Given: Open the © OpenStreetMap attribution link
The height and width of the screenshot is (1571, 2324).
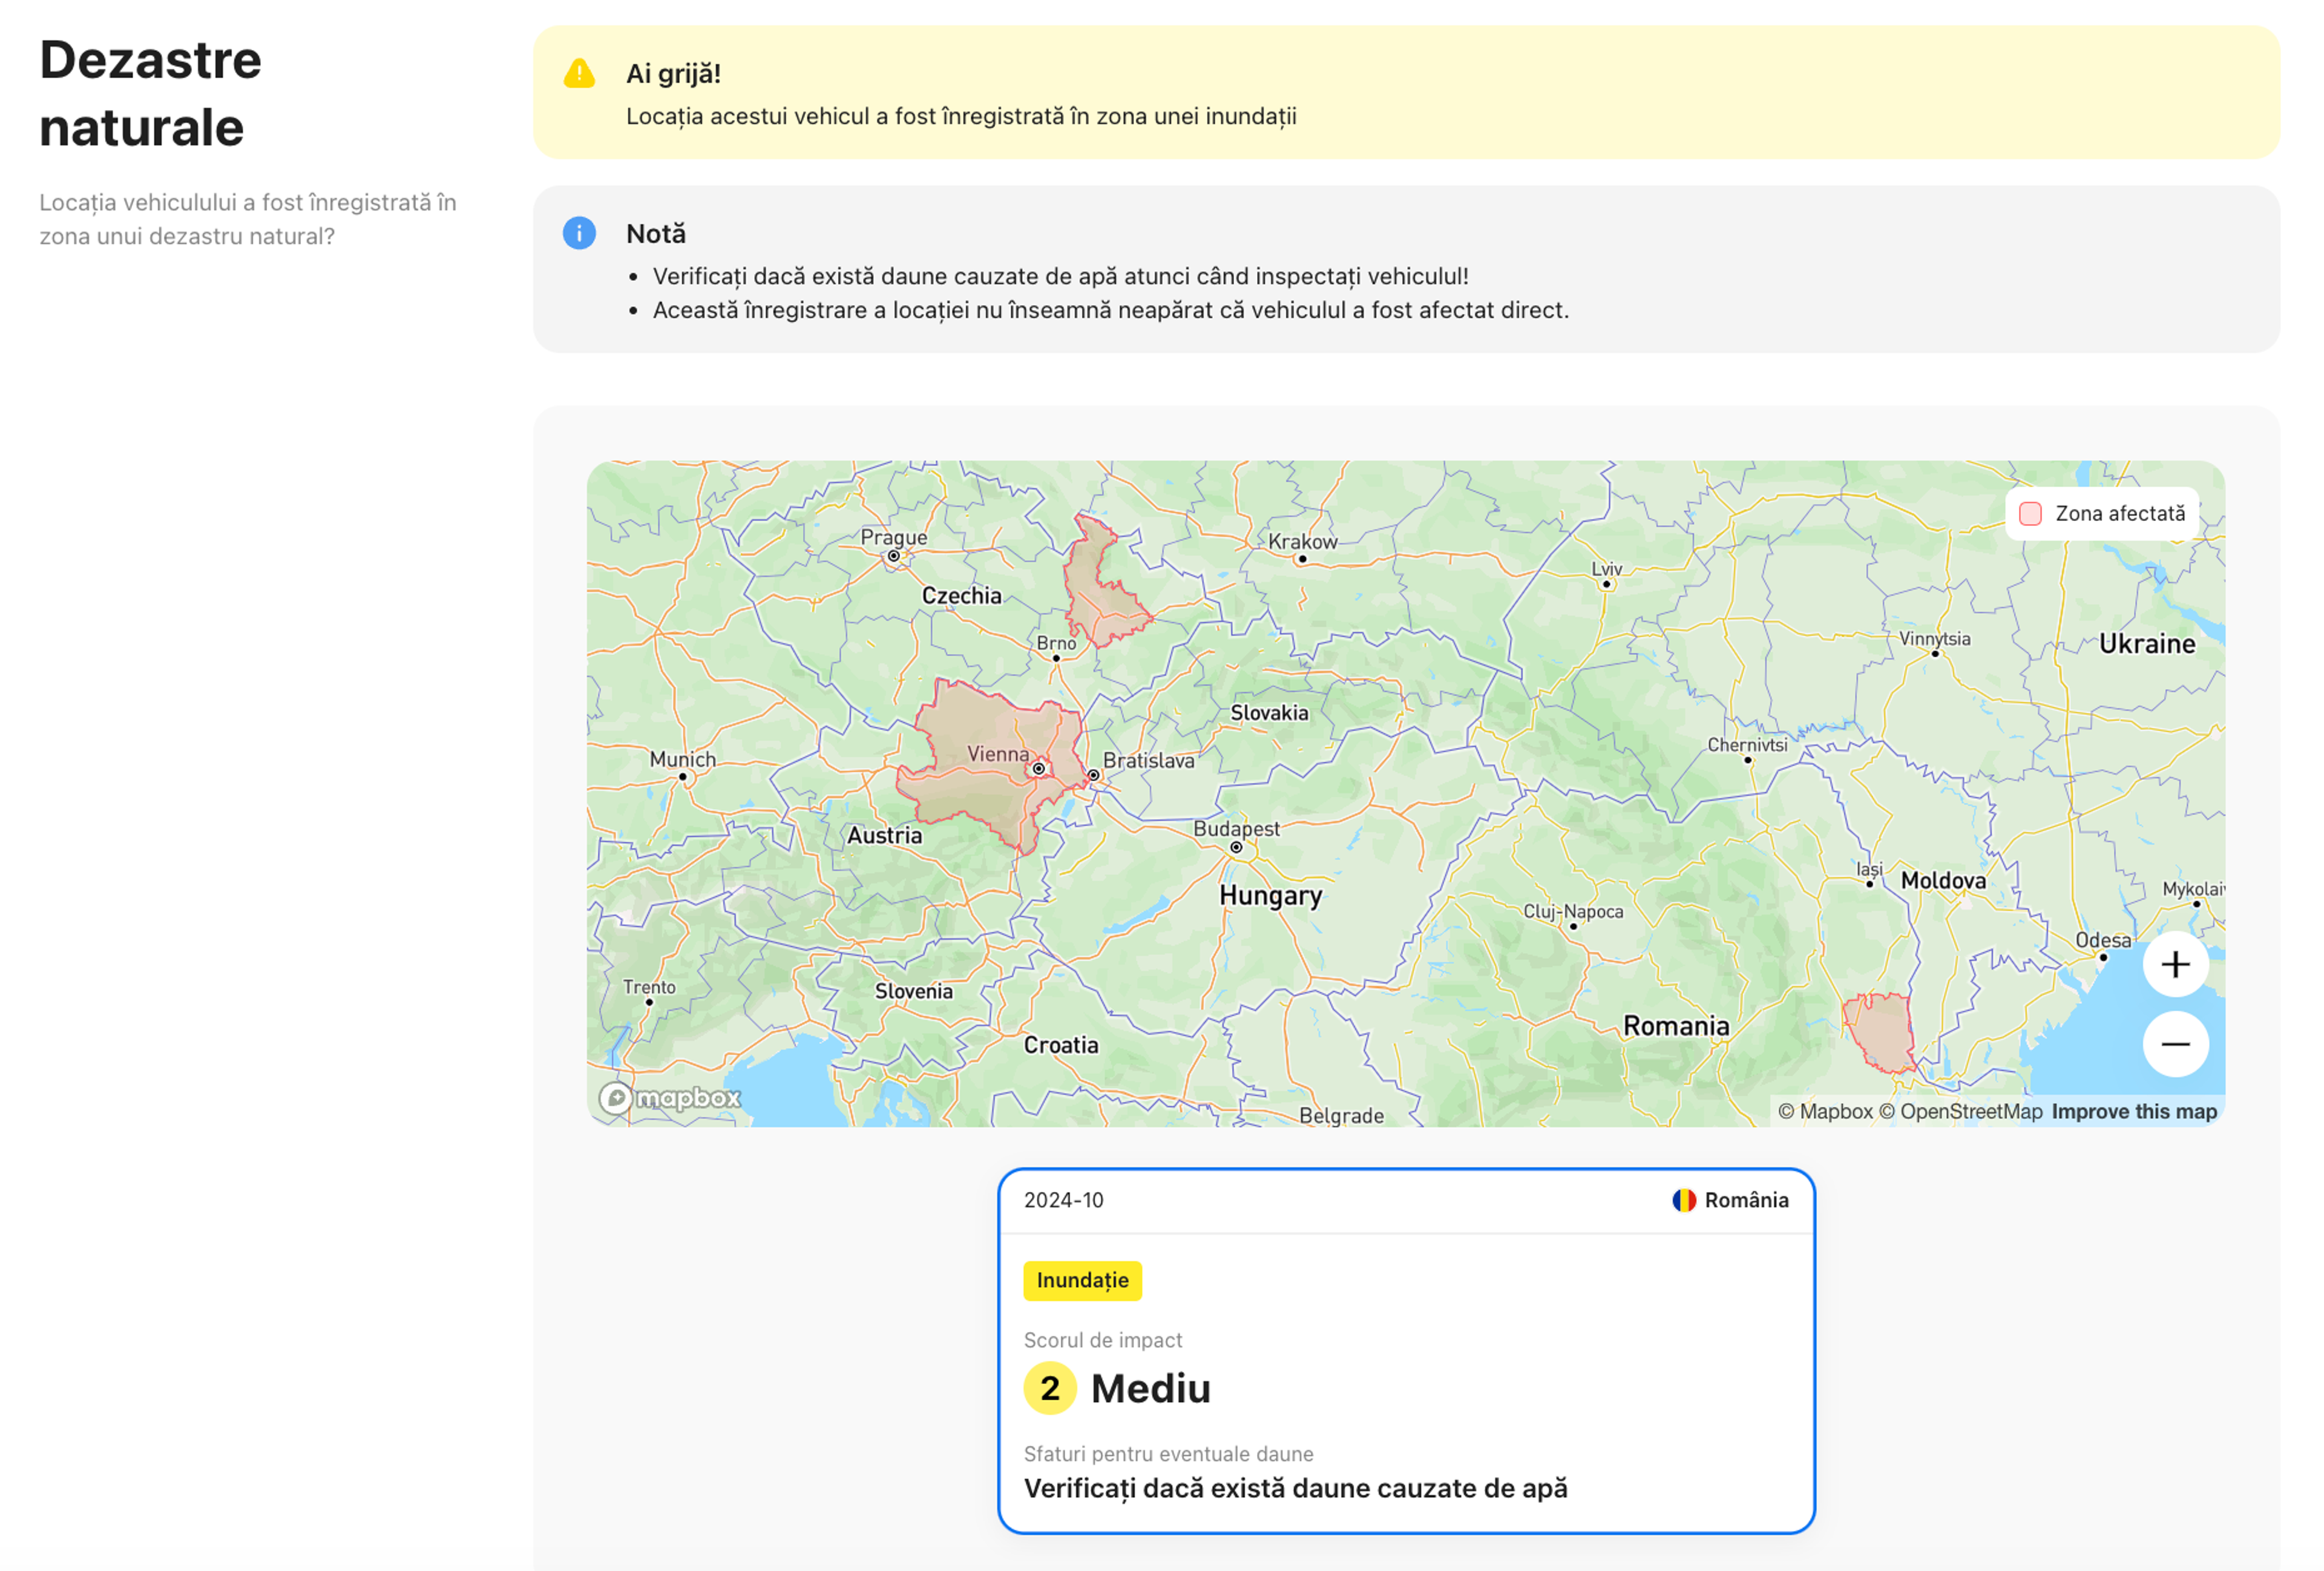Looking at the screenshot, I should pyautogui.click(x=1960, y=1112).
